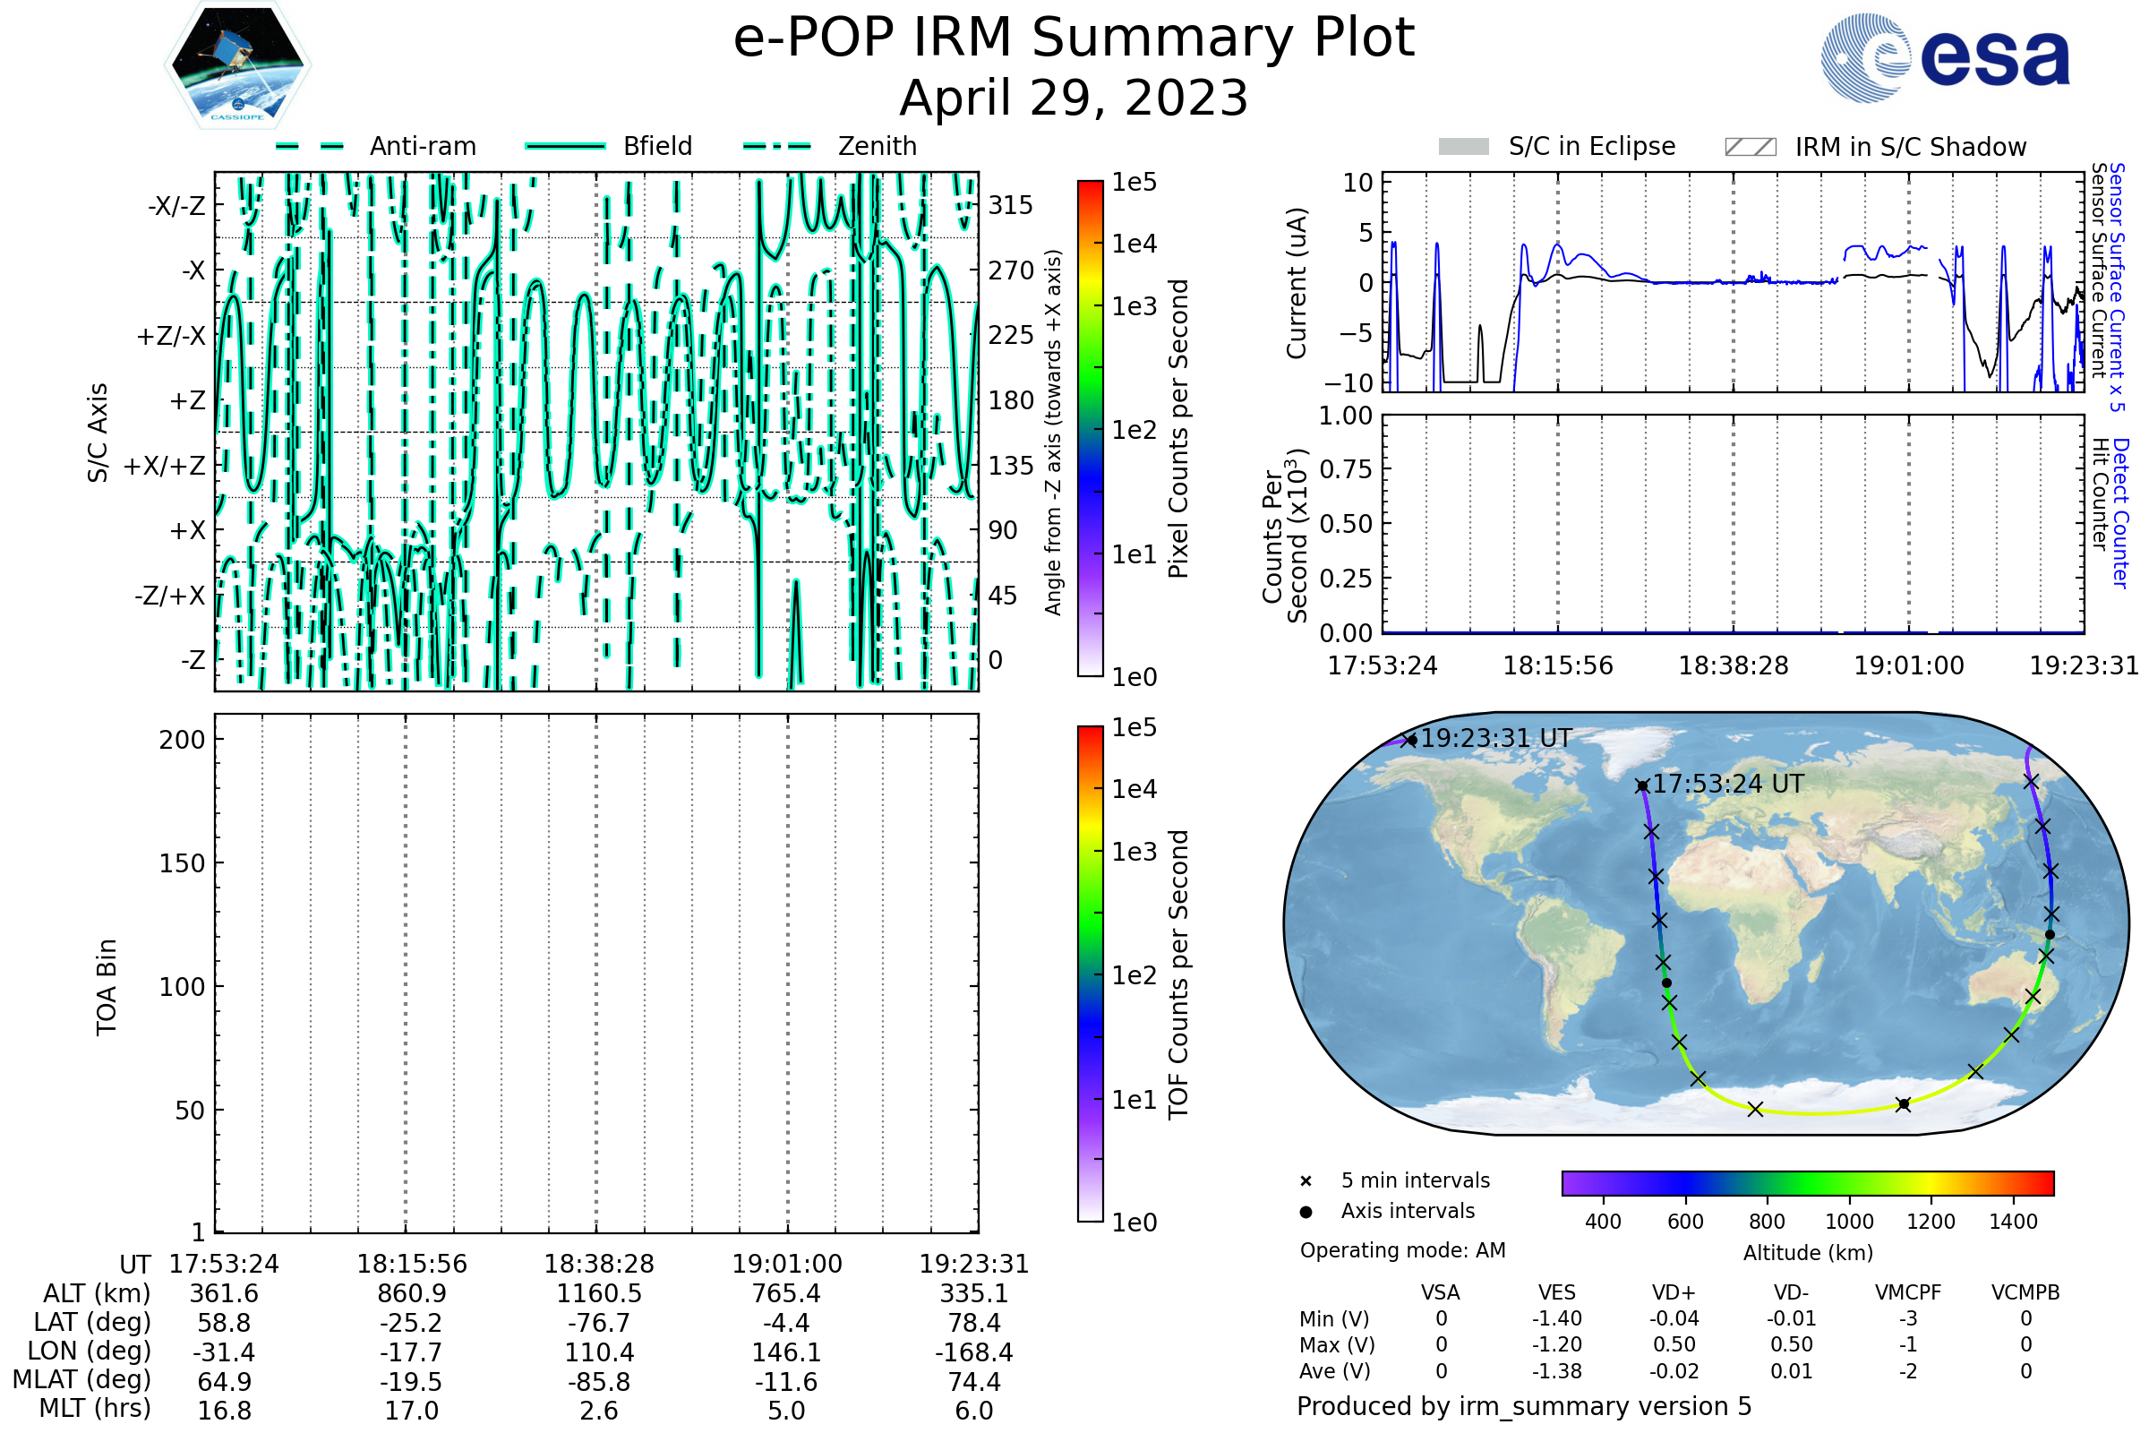Click the Altitude (km) horizontal colorbar
The height and width of the screenshot is (1433, 2149).
pos(1807,1182)
